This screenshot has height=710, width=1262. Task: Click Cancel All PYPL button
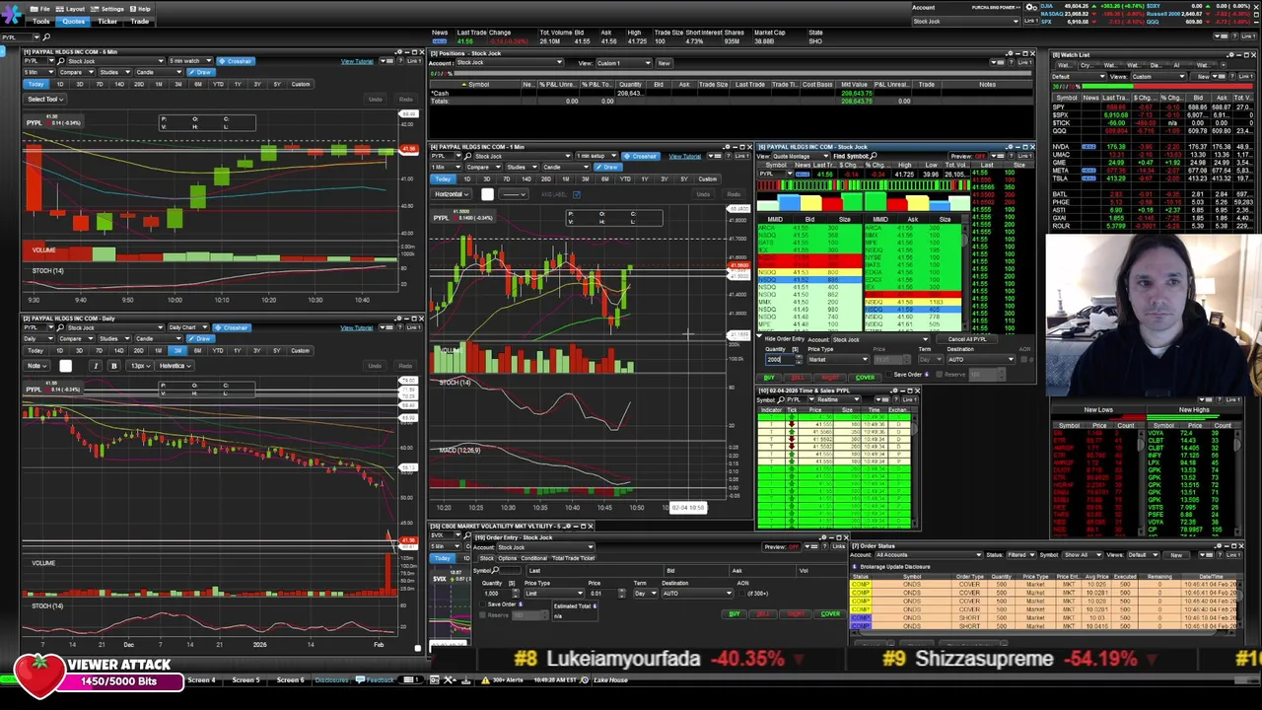(967, 339)
